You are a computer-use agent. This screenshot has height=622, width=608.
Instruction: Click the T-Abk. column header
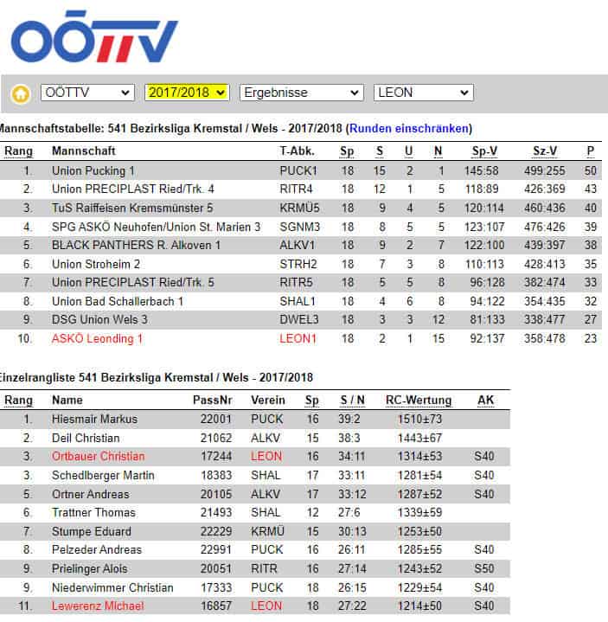[x=297, y=151]
